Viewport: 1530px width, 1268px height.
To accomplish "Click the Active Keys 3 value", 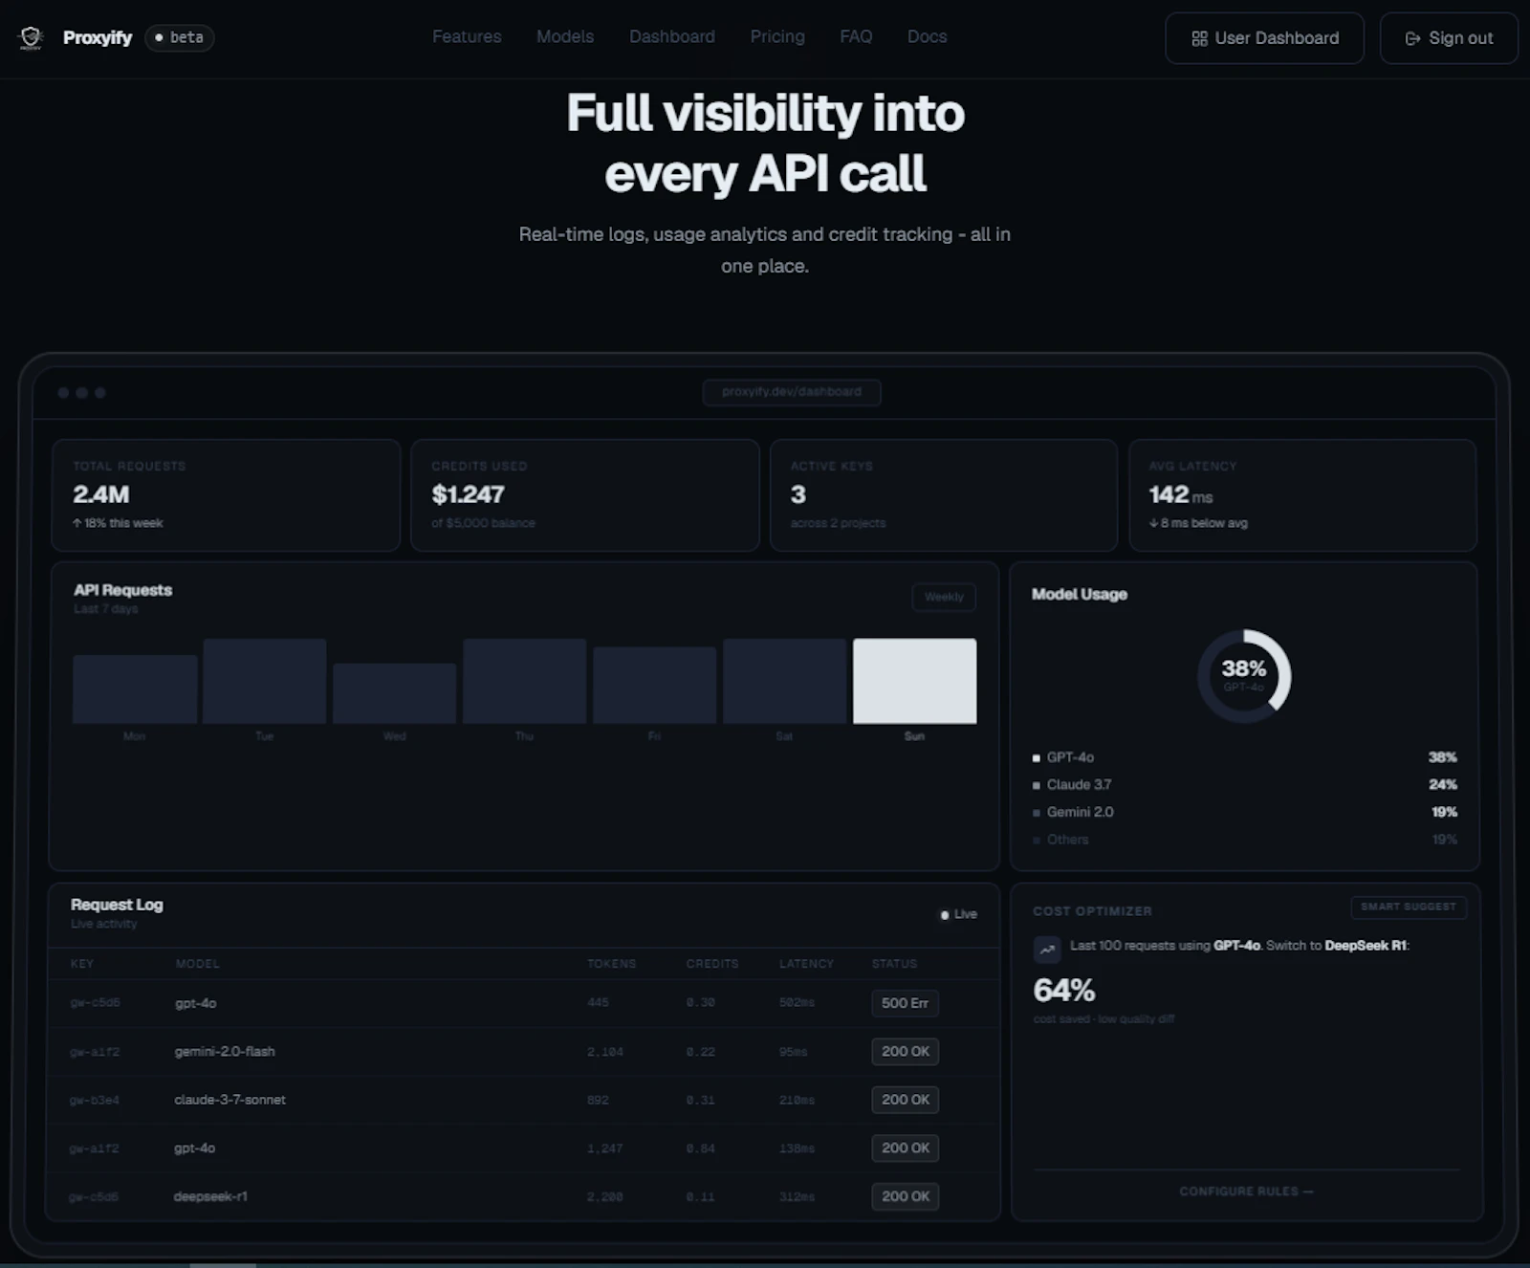I will [x=798, y=494].
